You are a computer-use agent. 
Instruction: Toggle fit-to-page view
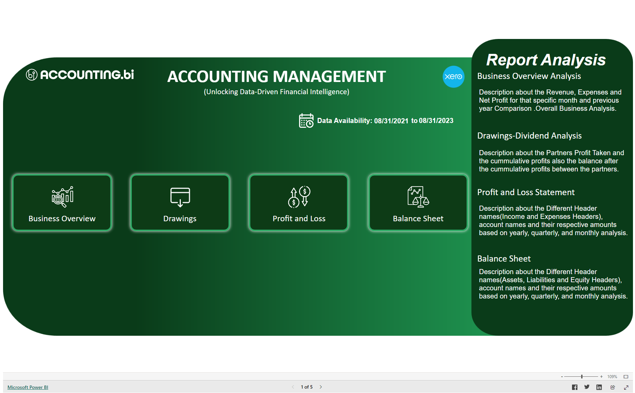(625, 376)
